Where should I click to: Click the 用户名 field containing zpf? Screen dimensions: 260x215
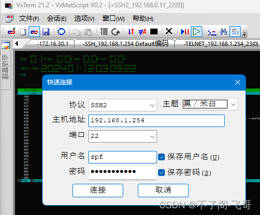123,157
